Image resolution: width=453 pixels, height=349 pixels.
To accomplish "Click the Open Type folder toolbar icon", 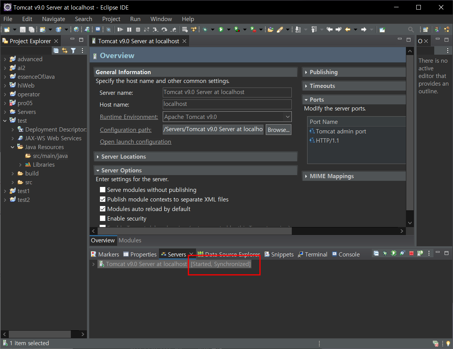I will 270,29.
